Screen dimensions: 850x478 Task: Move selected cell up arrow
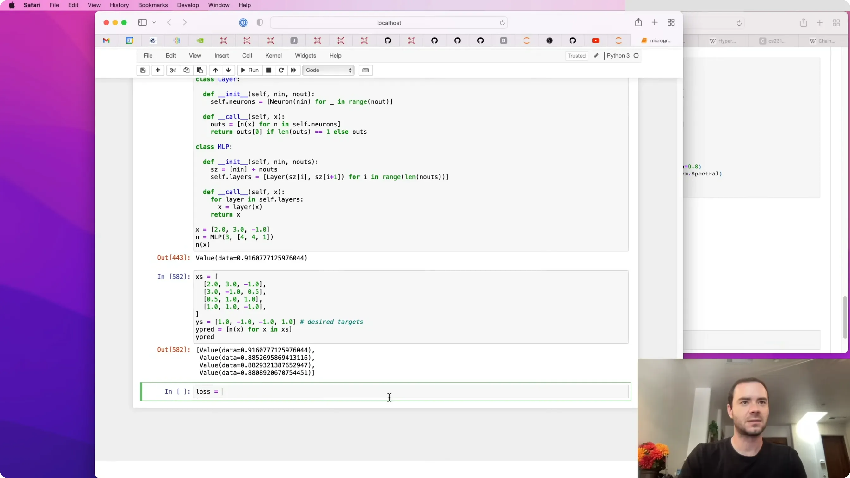point(215,70)
